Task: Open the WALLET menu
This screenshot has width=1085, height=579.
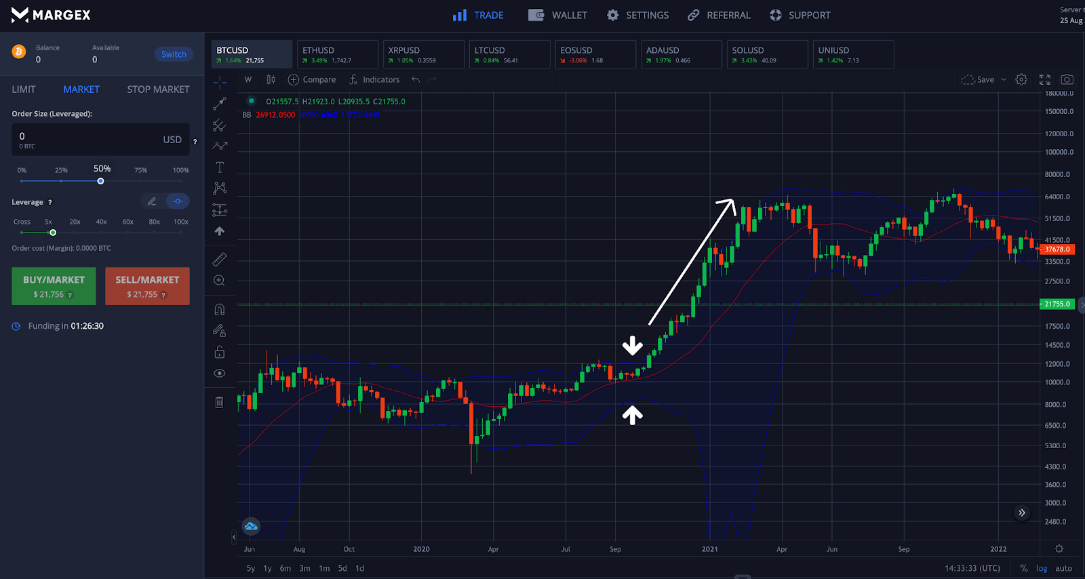Action: pyautogui.click(x=558, y=15)
